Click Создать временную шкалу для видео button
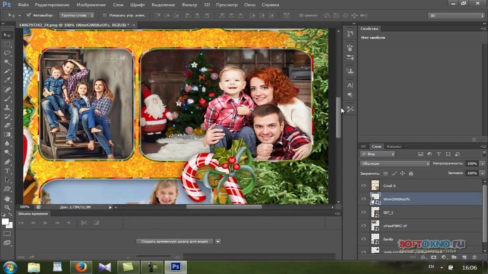Image resolution: width=488 pixels, height=274 pixels. [x=175, y=241]
